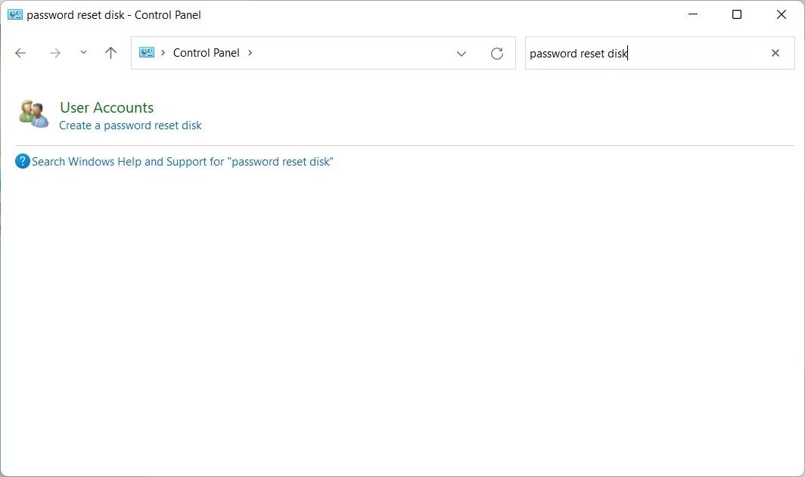The image size is (805, 477).
Task: Select the Control Panel breadcrumb entry
Action: click(x=206, y=53)
